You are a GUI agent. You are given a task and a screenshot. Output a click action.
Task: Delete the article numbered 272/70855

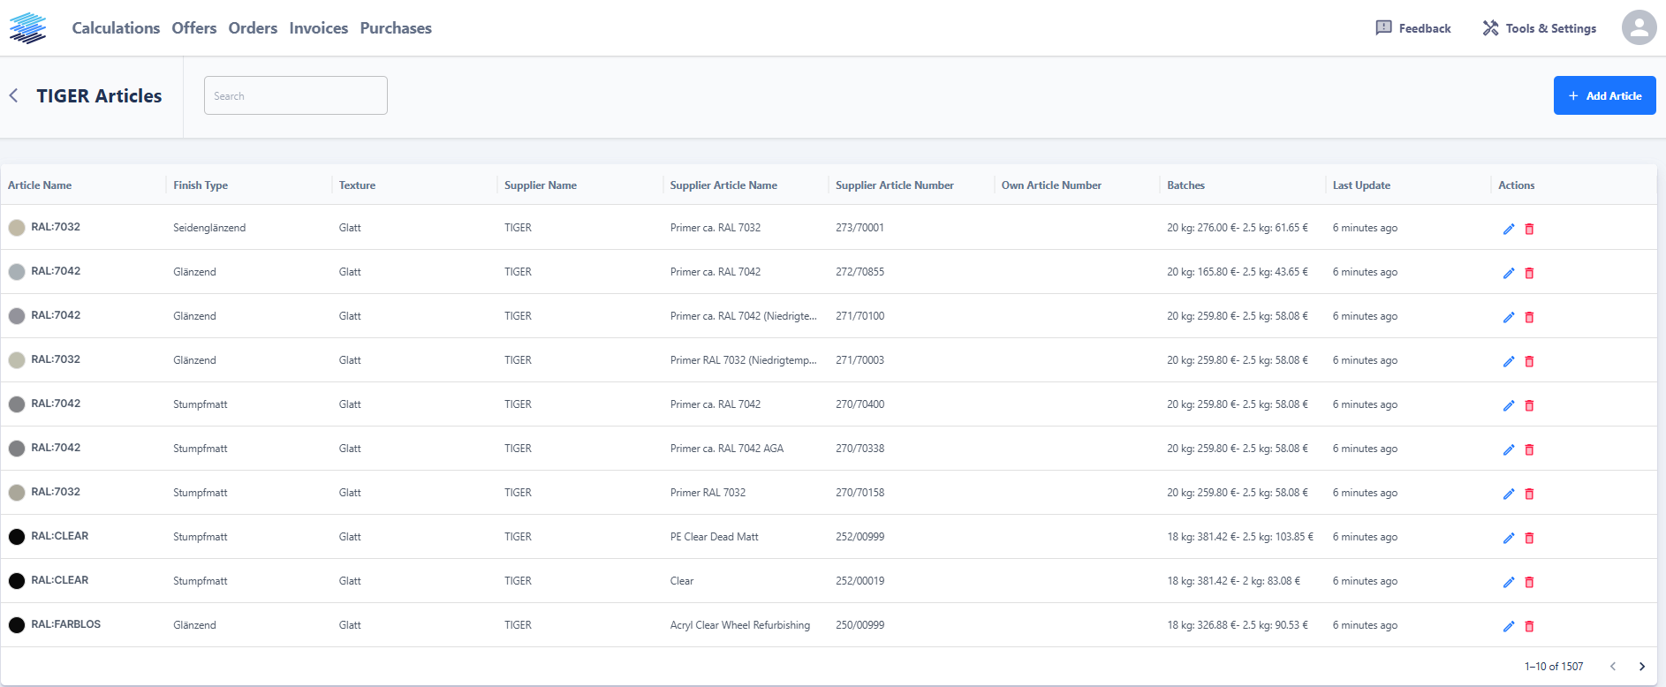pyautogui.click(x=1529, y=273)
